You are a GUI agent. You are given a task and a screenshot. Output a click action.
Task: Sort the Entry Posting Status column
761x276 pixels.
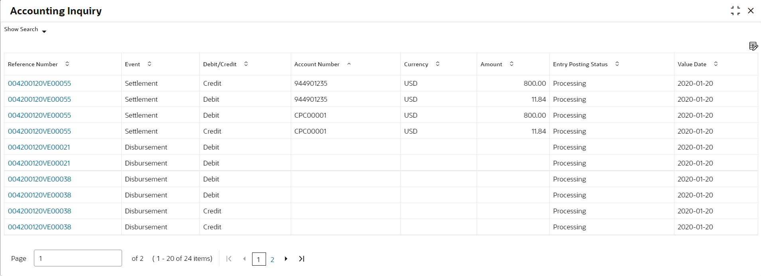pos(617,64)
